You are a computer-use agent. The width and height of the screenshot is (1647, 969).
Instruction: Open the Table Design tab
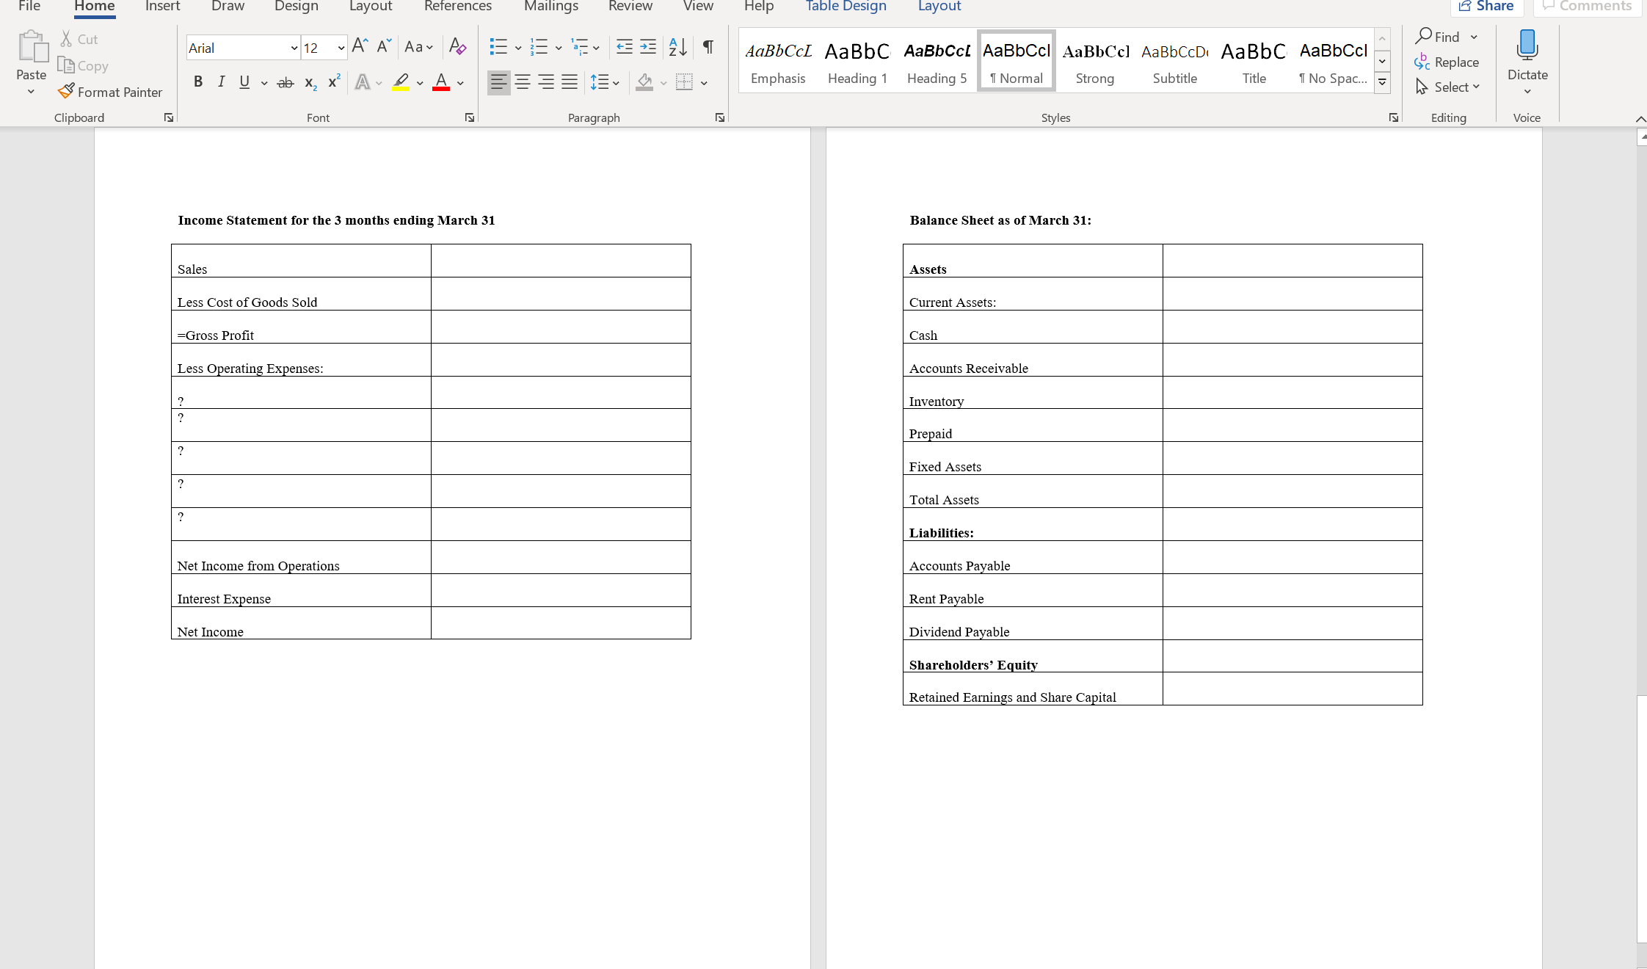[x=846, y=7]
